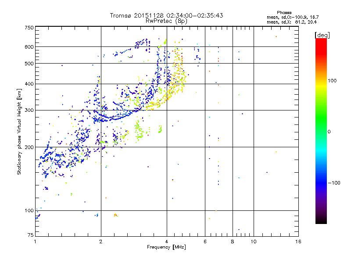
Task: Click the y-axis tick label '75'
Action: click(x=31, y=235)
